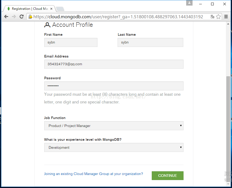
Task: Select the Registration | Cloud Manager tab
Action: pyautogui.click(x=29, y=9)
